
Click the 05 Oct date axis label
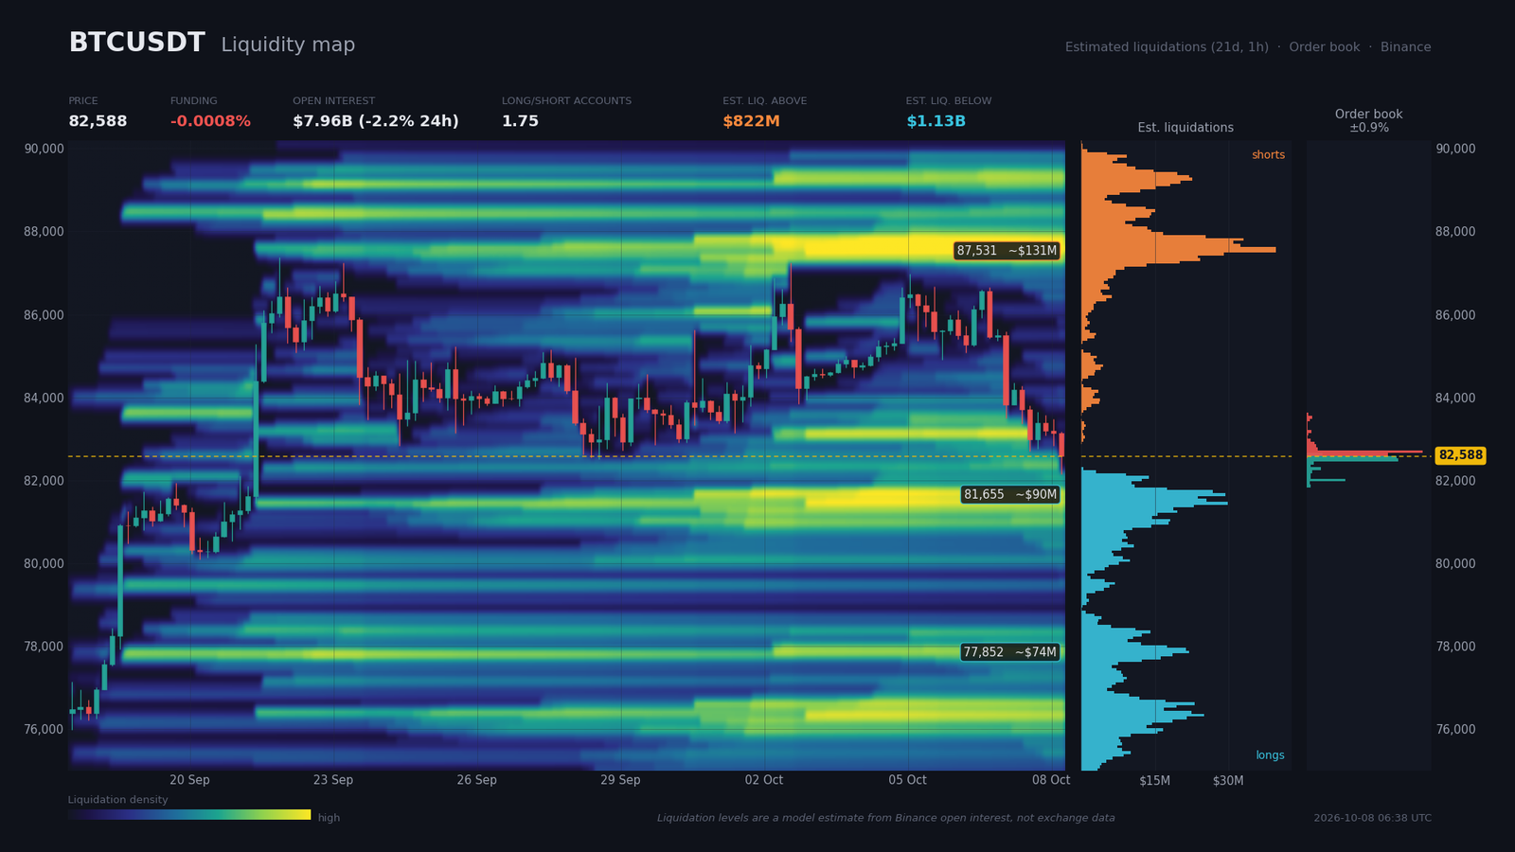point(907,780)
